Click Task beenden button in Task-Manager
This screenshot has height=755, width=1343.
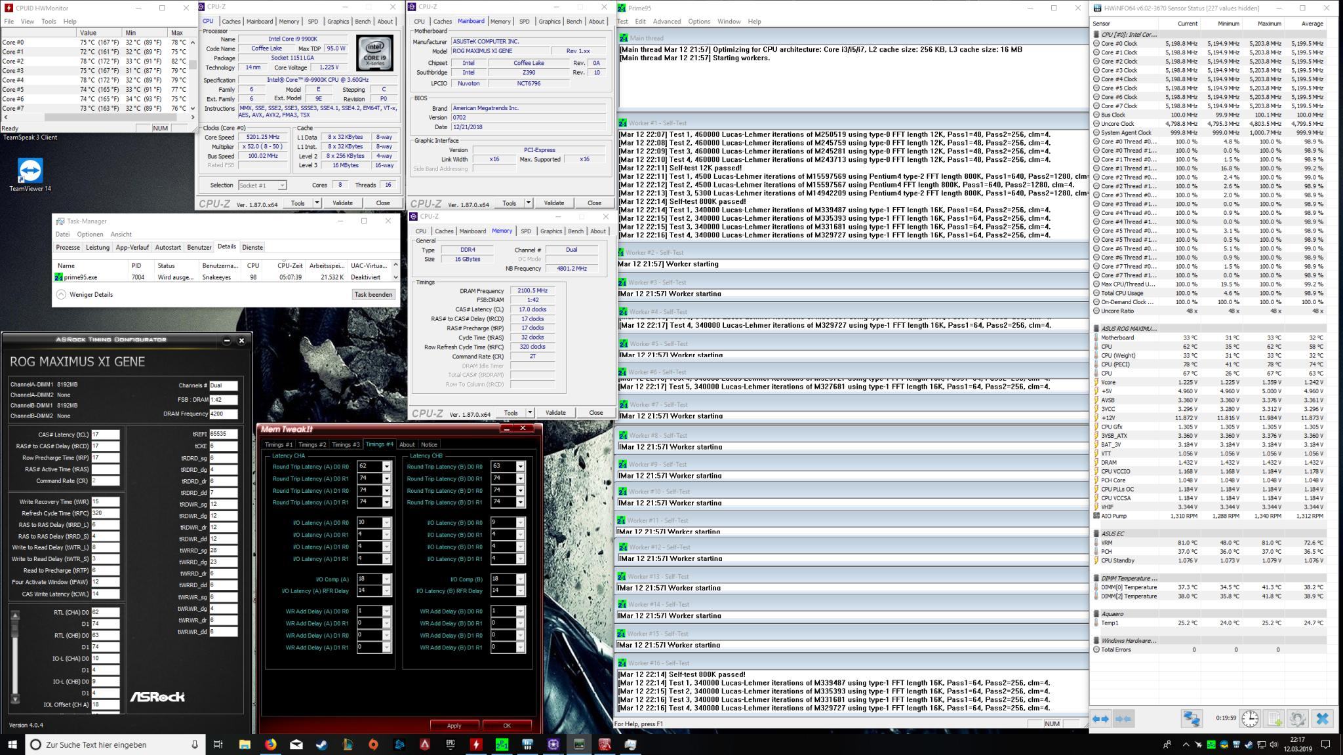coord(373,294)
